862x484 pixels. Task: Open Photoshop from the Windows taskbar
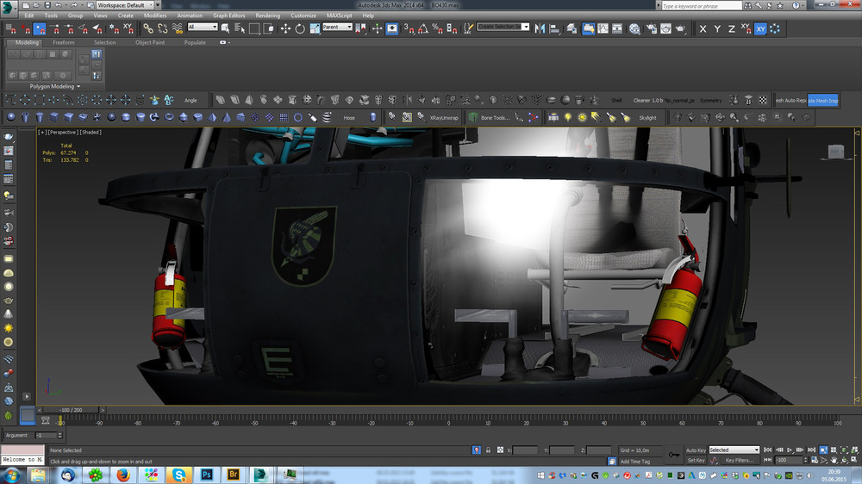[207, 475]
